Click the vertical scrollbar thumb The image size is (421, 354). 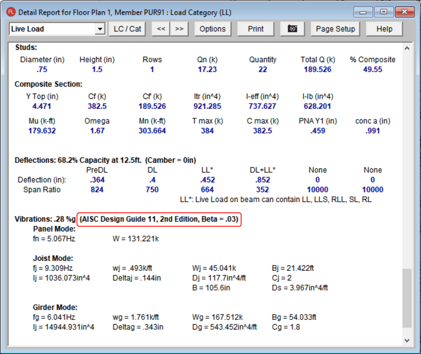click(x=407, y=298)
